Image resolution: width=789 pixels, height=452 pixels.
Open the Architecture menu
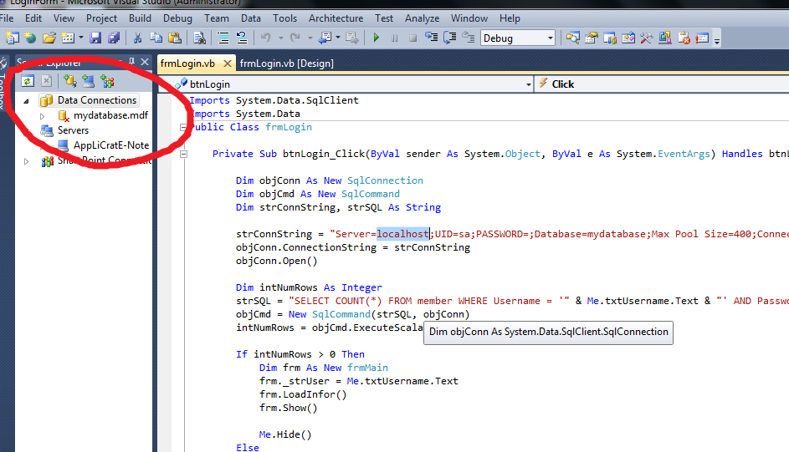[336, 18]
